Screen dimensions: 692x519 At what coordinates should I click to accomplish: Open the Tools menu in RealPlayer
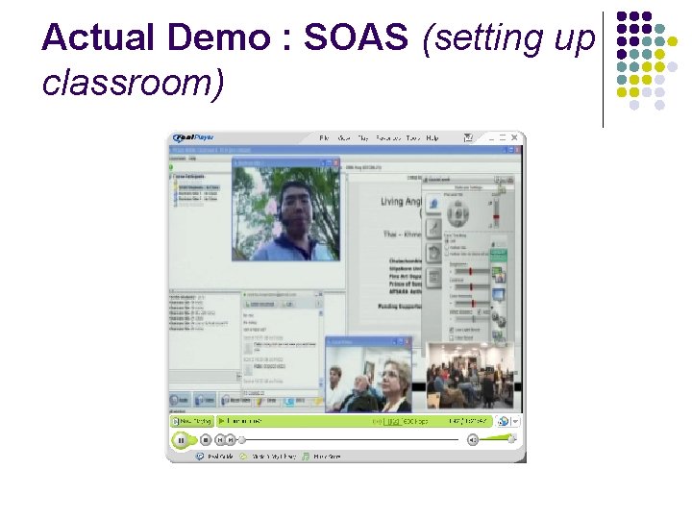[x=413, y=138]
